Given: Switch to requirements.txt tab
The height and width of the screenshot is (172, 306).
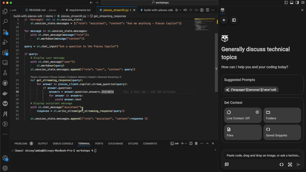Looking at the screenshot, I should click(80, 10).
